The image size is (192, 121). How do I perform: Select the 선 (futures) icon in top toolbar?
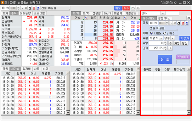(x=30, y=8)
